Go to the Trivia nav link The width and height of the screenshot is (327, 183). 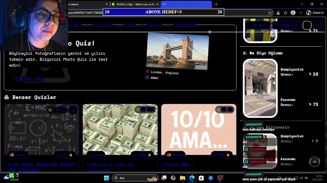point(126,25)
